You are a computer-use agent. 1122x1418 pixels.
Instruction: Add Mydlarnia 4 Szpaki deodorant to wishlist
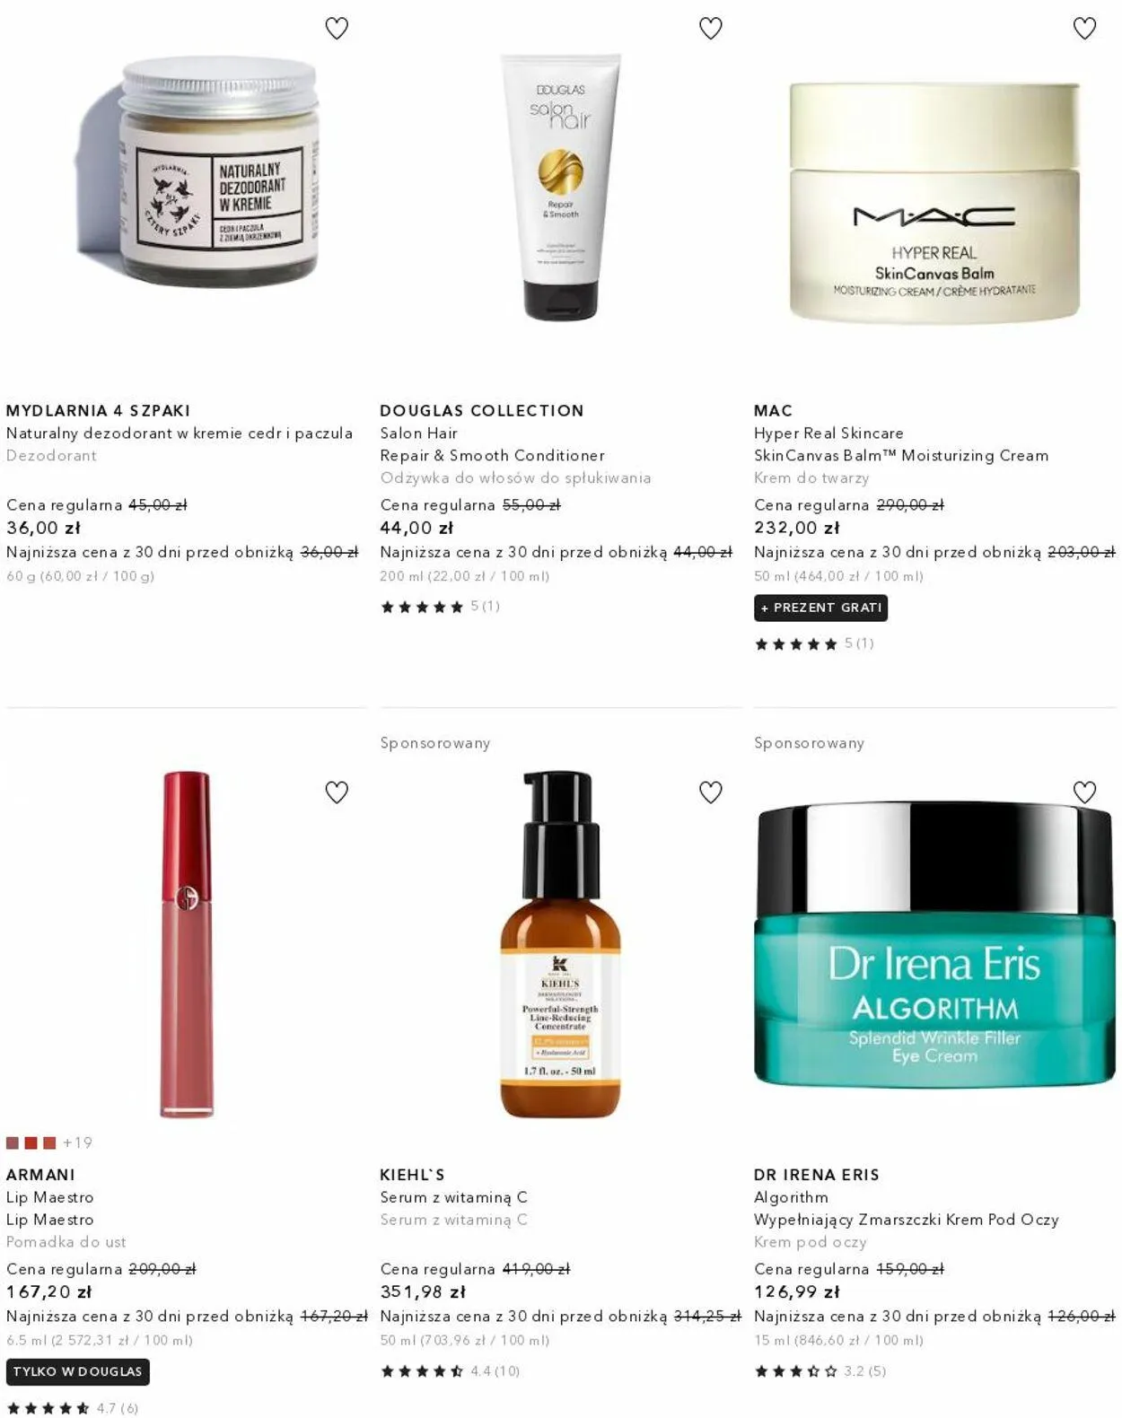[x=337, y=29]
